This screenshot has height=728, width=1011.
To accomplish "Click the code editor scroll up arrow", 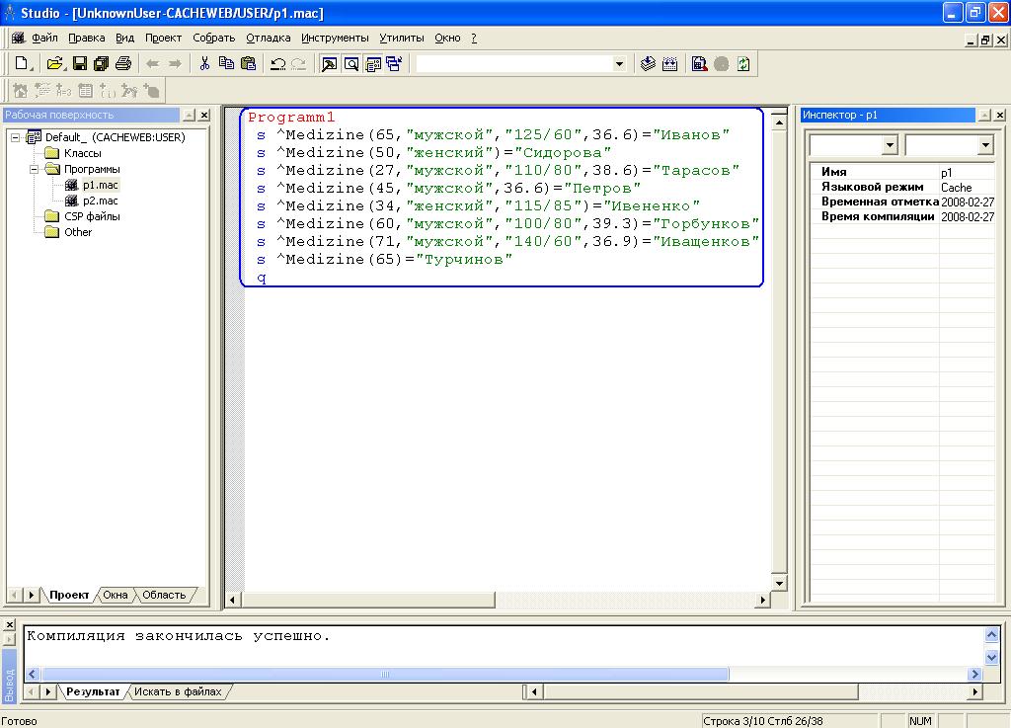I will tap(779, 122).
